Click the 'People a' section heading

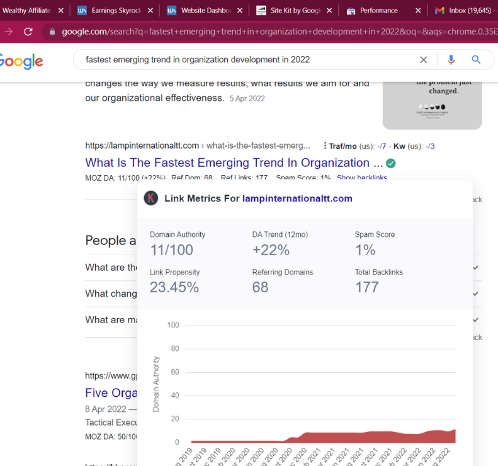pos(111,241)
